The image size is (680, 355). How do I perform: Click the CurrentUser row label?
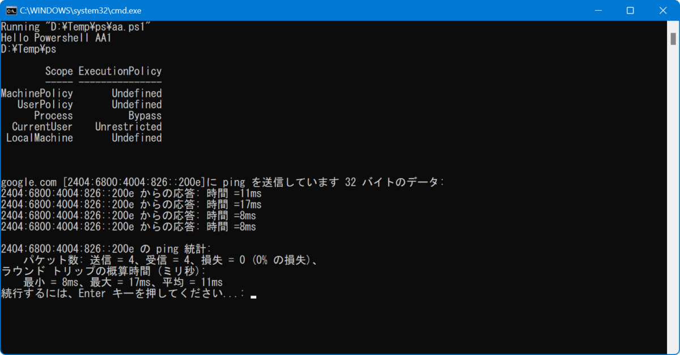coord(42,126)
